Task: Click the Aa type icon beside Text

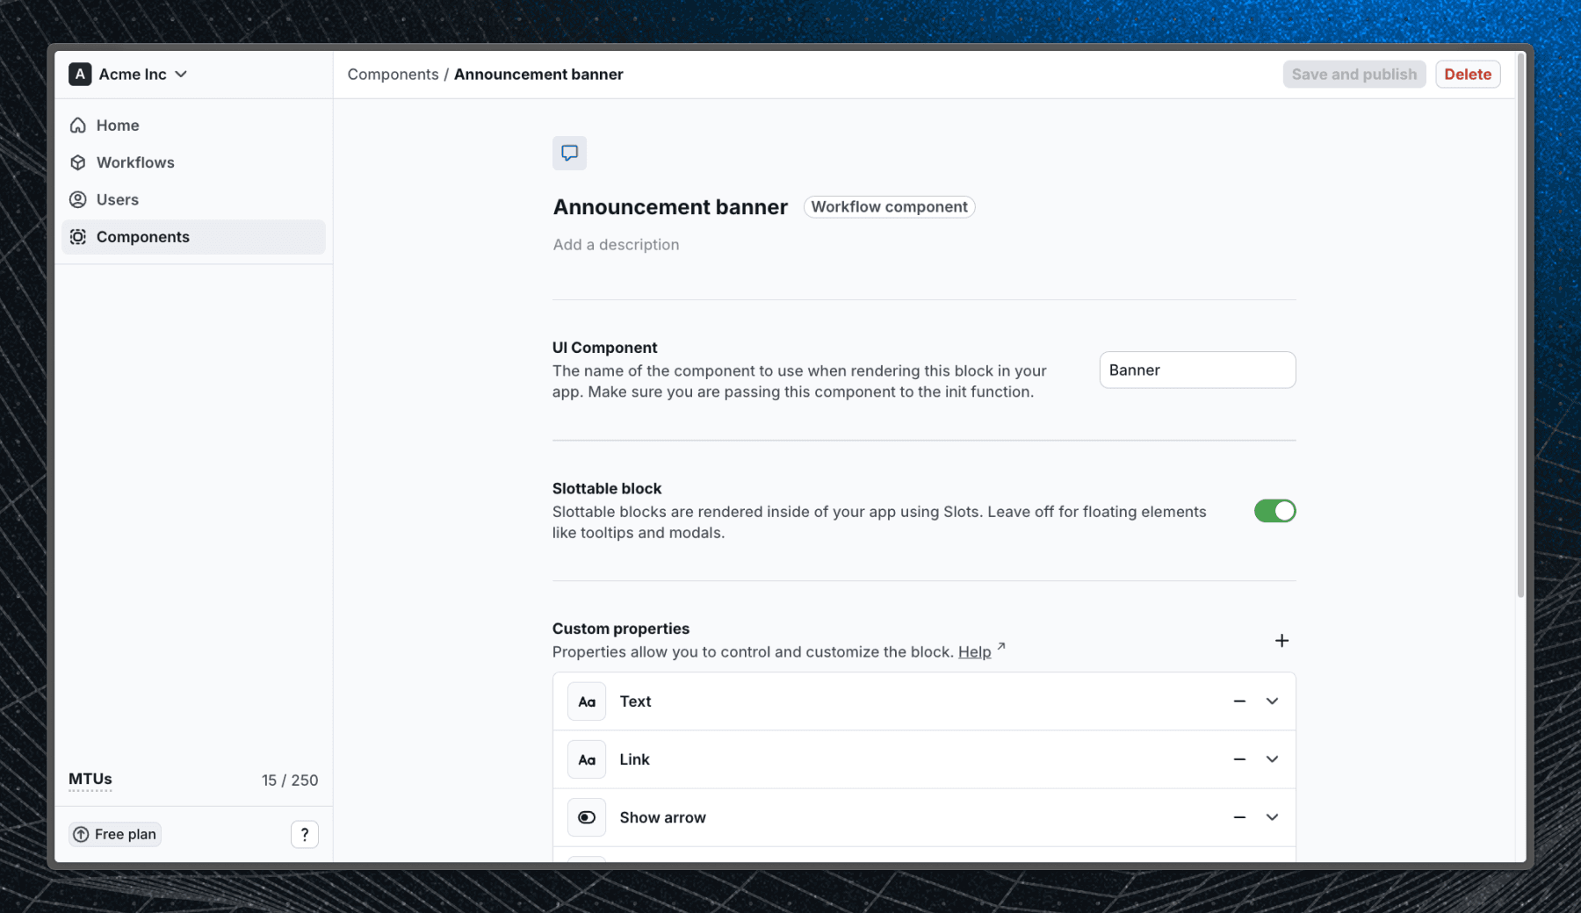Action: (587, 701)
